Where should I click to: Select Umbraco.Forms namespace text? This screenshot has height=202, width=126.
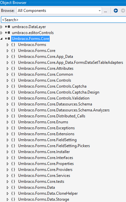click(32, 45)
